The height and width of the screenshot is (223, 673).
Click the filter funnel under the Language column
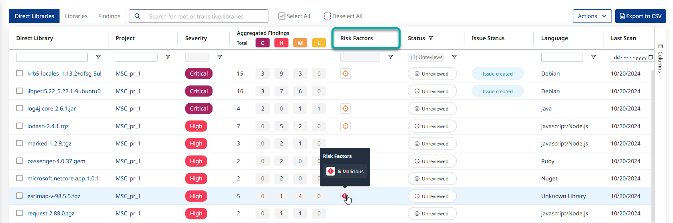click(x=593, y=57)
